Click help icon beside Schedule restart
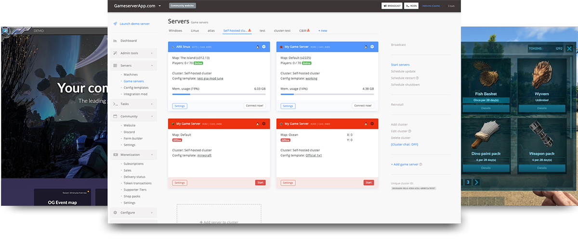 point(417,78)
